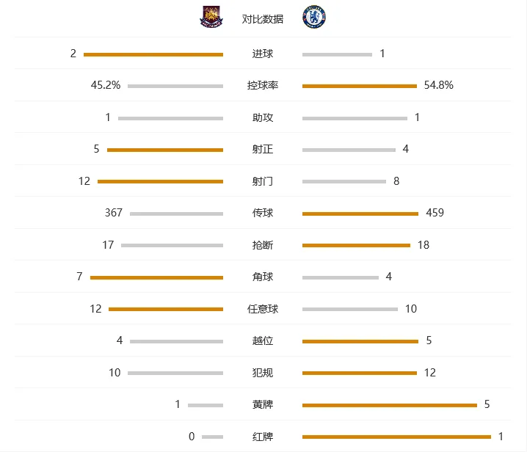Click the 射门 stat label
This screenshot has width=527, height=452.
263,181
